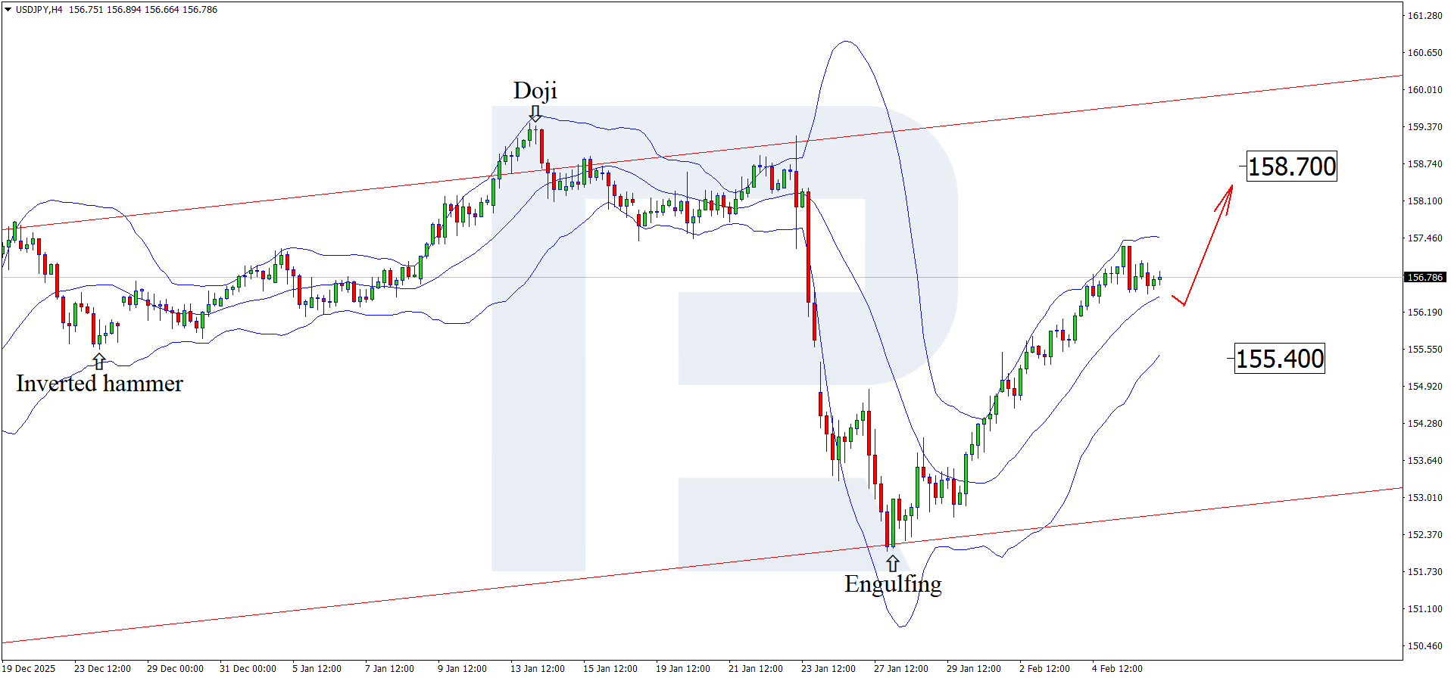Select the 155.400 target price box

[1280, 359]
